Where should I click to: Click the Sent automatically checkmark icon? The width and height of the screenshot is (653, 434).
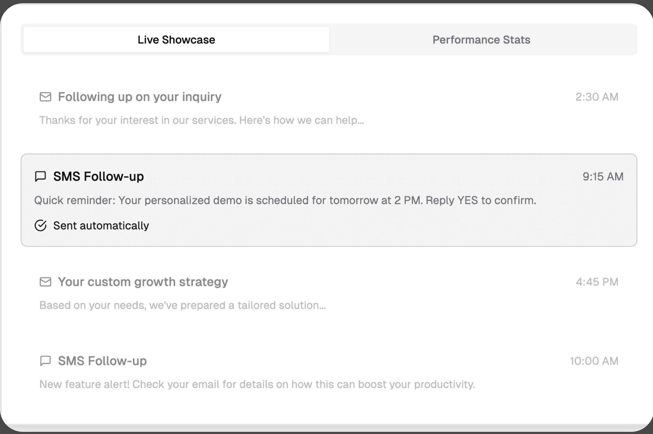(40, 225)
